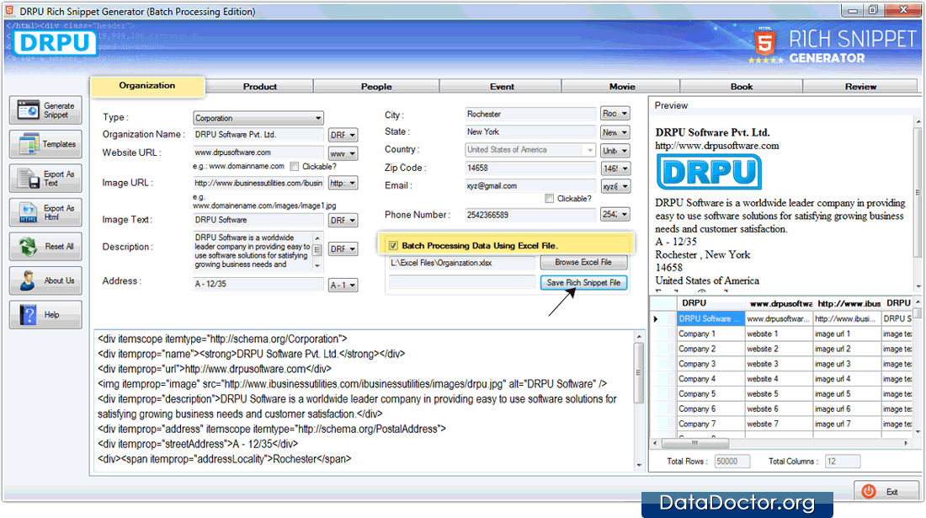This screenshot has height=518, width=926.
Task: Click Export As Text icon
Action: tap(29, 179)
